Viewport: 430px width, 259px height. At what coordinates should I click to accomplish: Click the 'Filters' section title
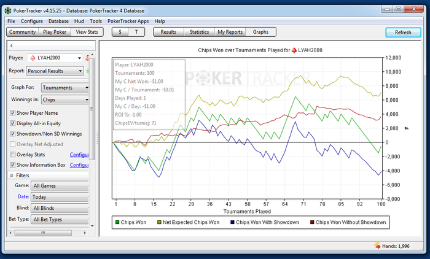tap(23, 176)
